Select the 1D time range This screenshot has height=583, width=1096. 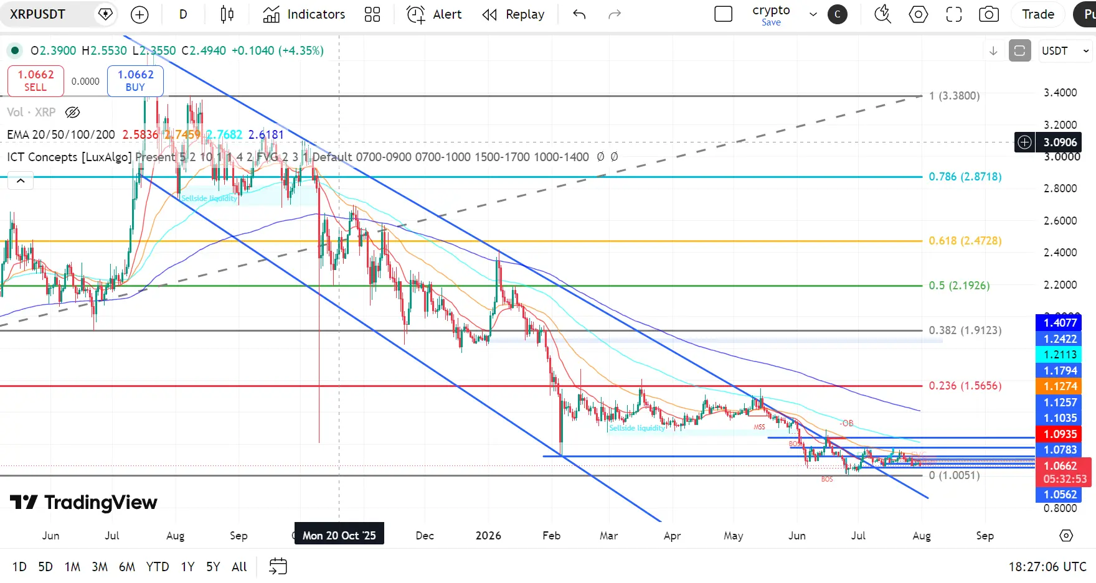20,567
